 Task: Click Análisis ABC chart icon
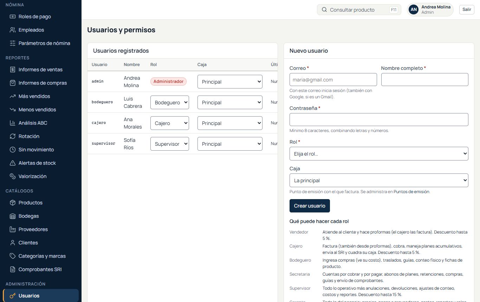(13, 123)
